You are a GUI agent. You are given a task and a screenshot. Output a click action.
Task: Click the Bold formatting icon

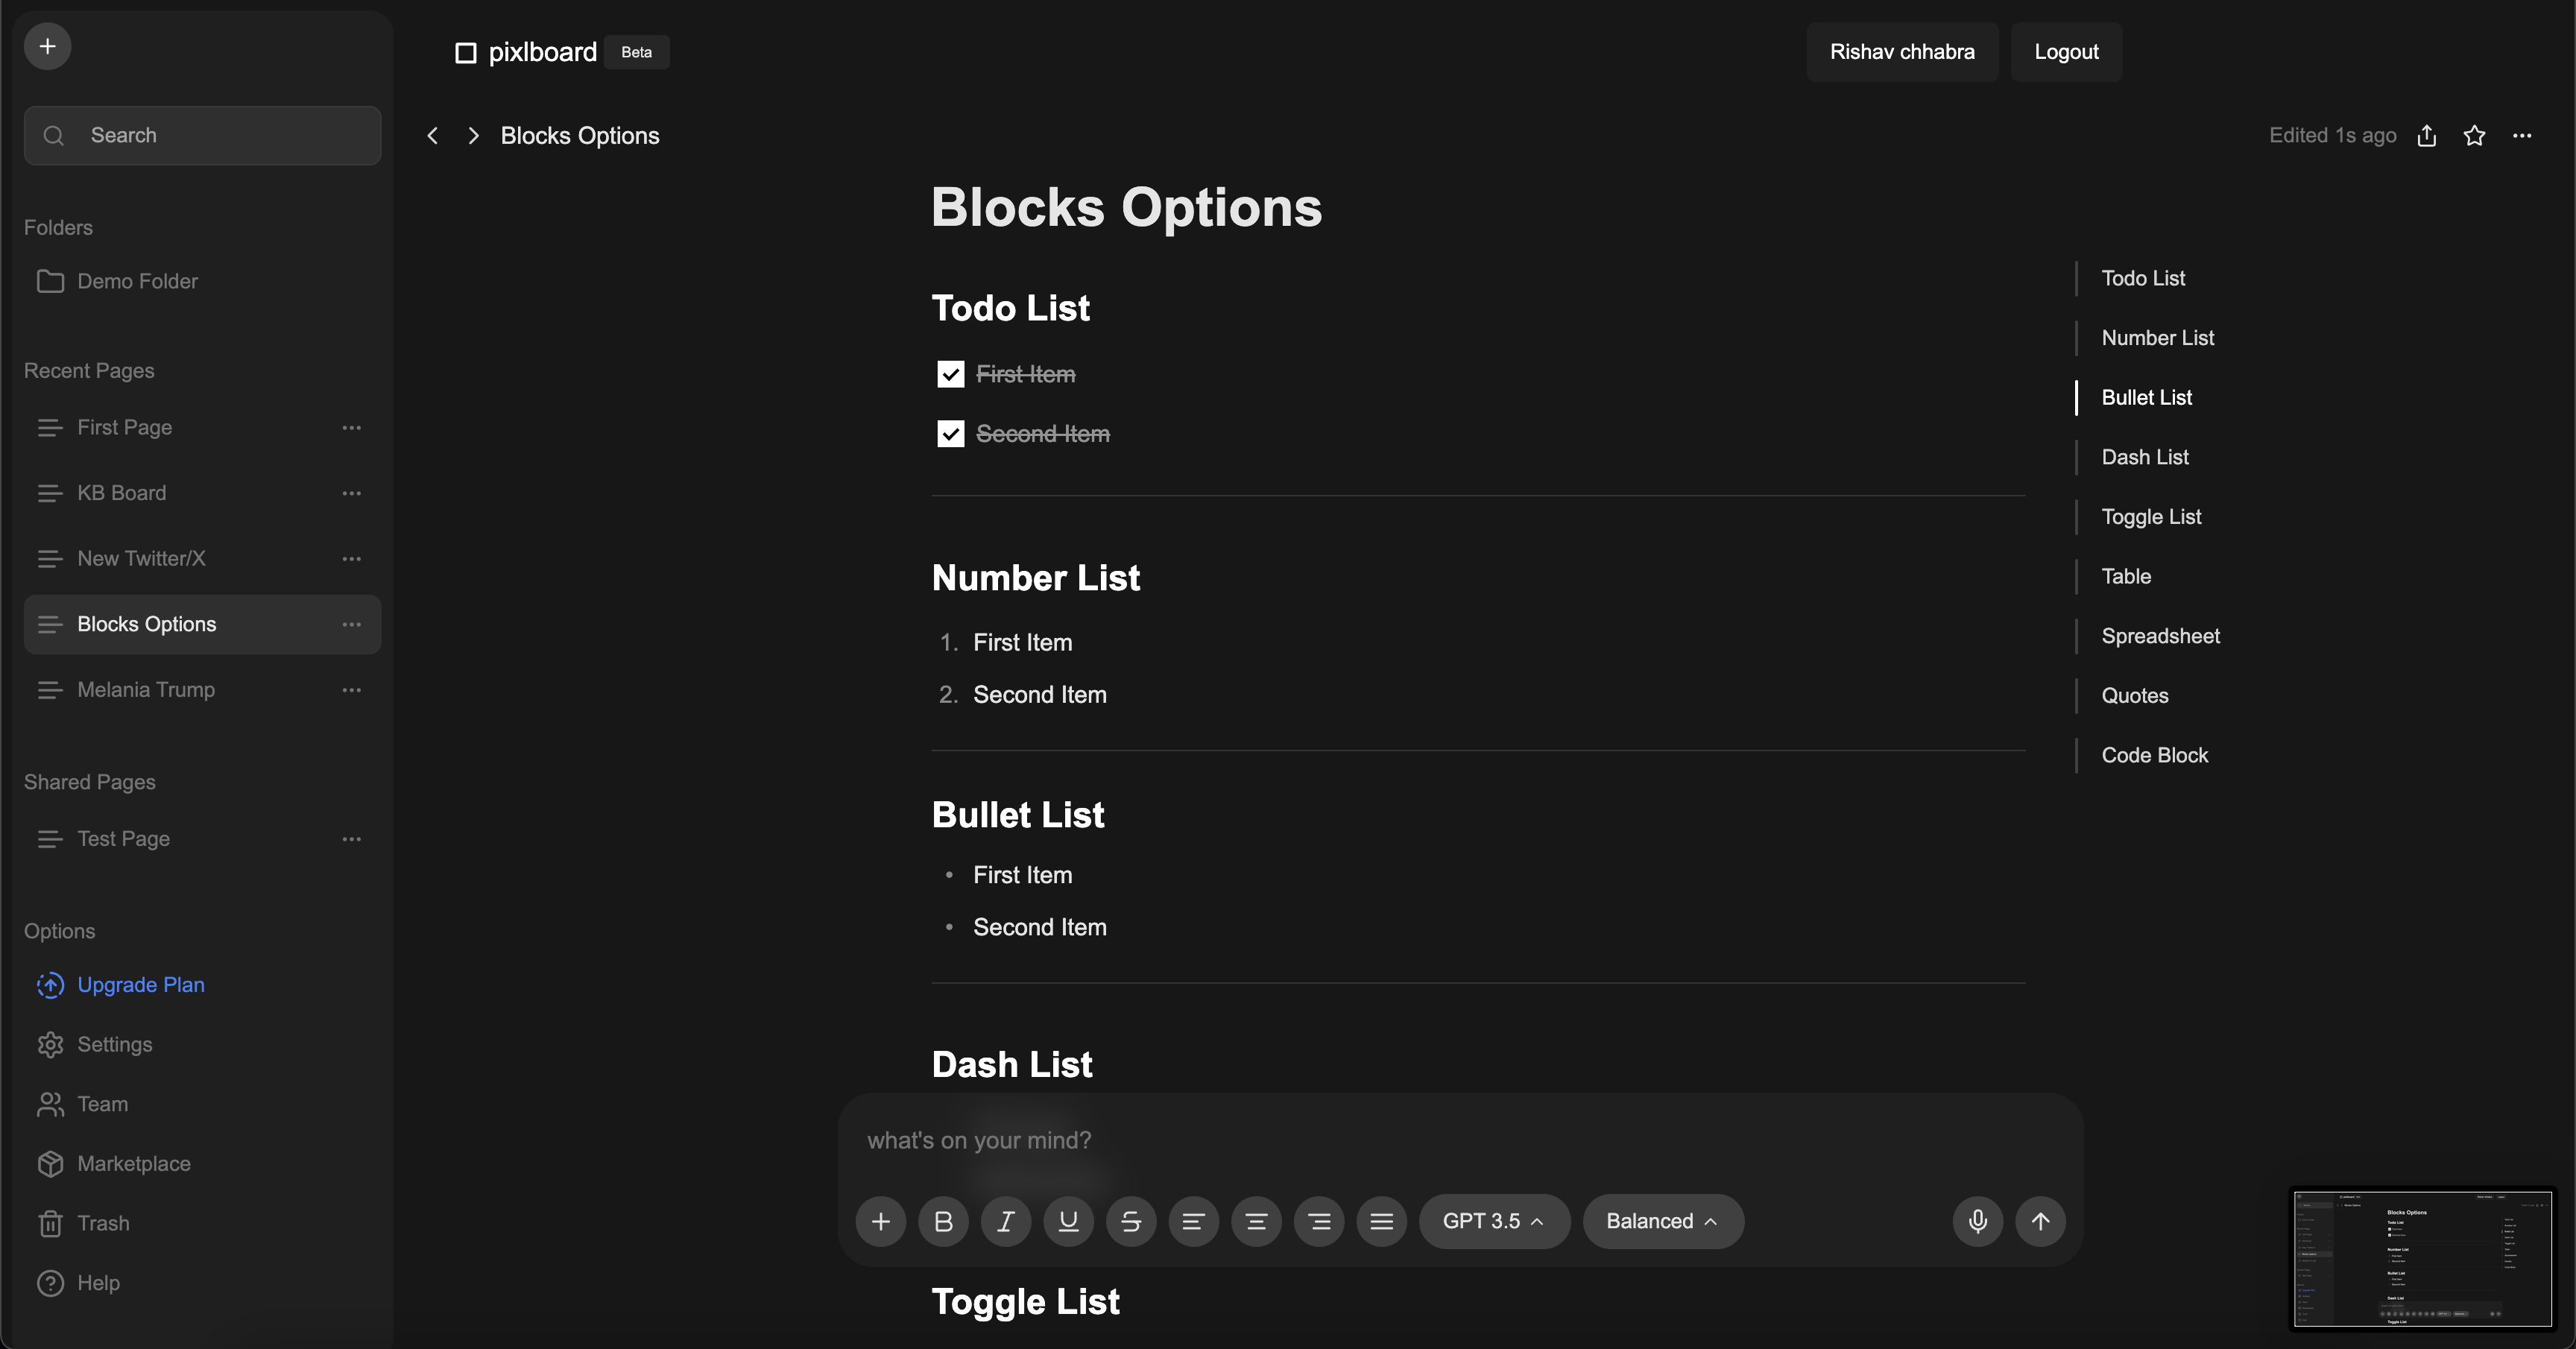click(x=943, y=1221)
